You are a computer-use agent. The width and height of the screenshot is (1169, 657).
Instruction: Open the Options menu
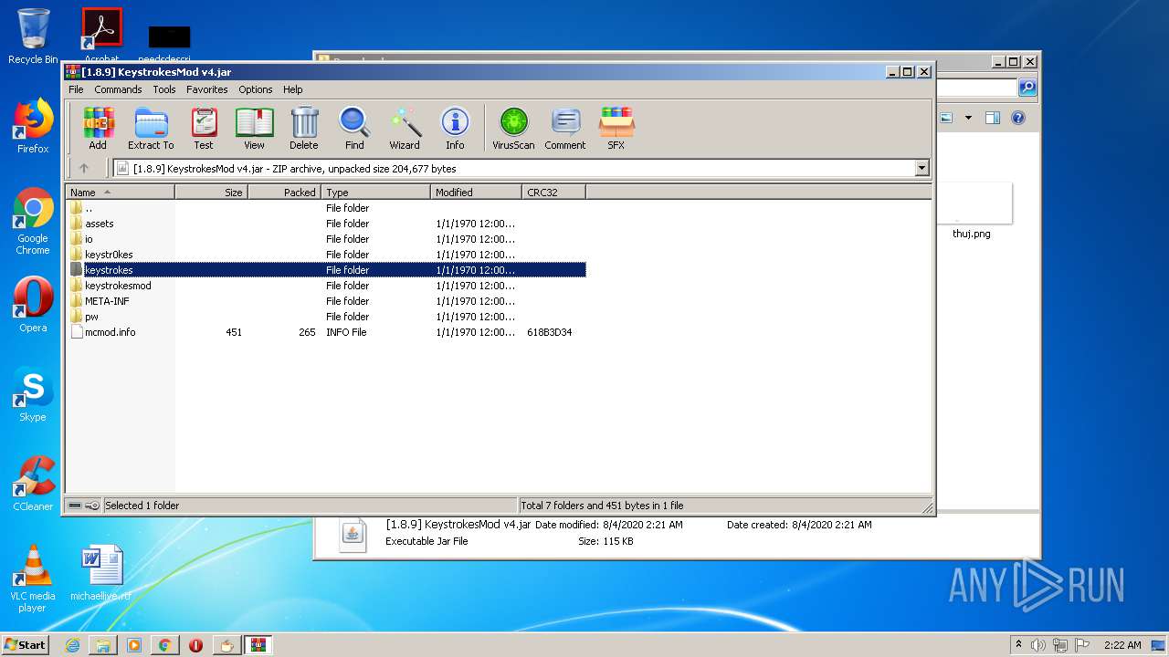point(256,89)
